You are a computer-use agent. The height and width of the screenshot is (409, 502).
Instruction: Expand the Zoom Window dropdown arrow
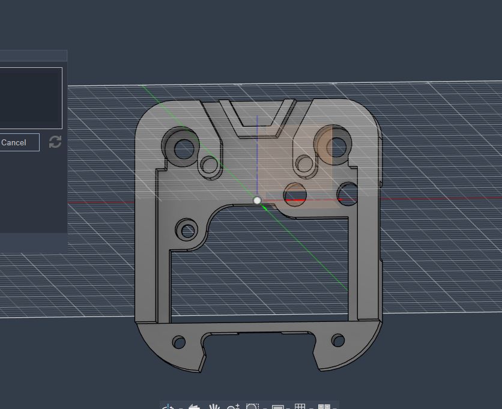[x=265, y=408]
